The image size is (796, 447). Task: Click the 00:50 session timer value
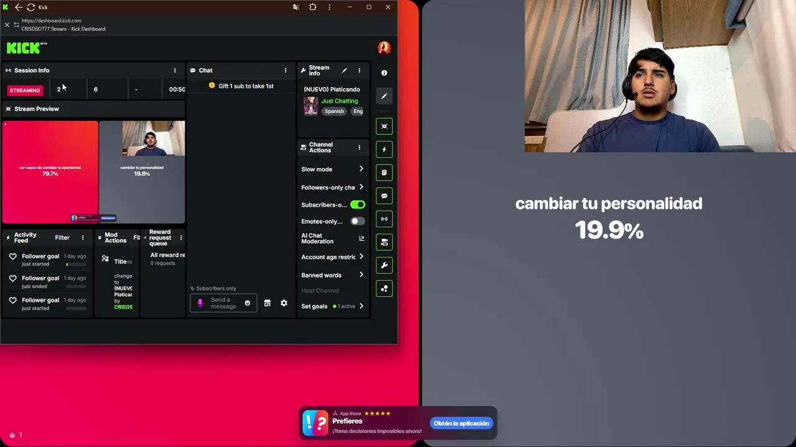[x=177, y=89]
